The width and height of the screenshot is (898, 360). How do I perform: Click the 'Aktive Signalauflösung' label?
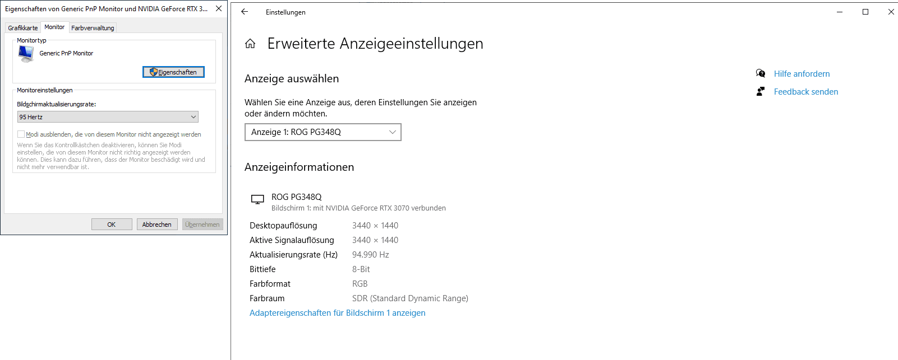click(x=292, y=240)
